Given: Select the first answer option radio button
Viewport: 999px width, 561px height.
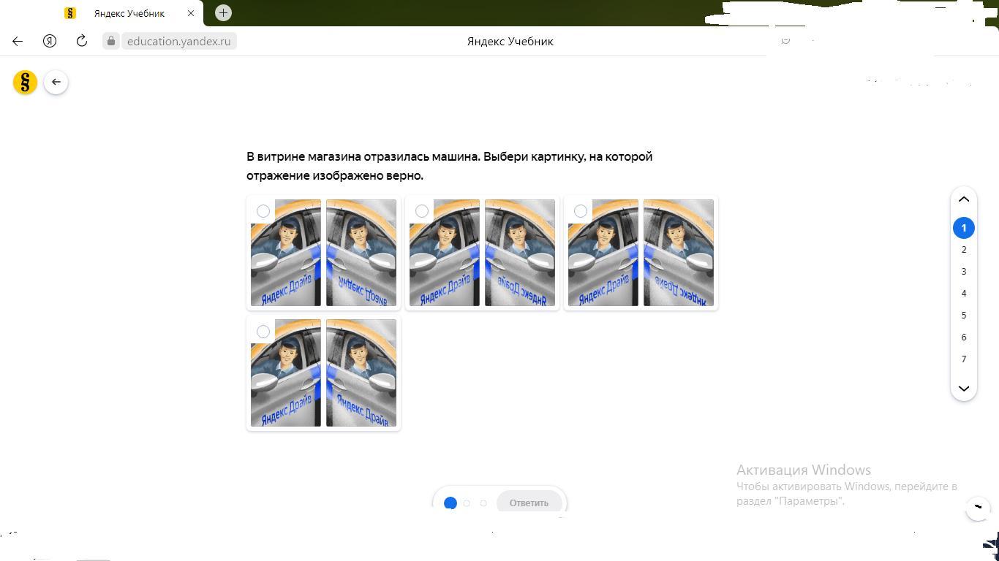Looking at the screenshot, I should (x=263, y=212).
